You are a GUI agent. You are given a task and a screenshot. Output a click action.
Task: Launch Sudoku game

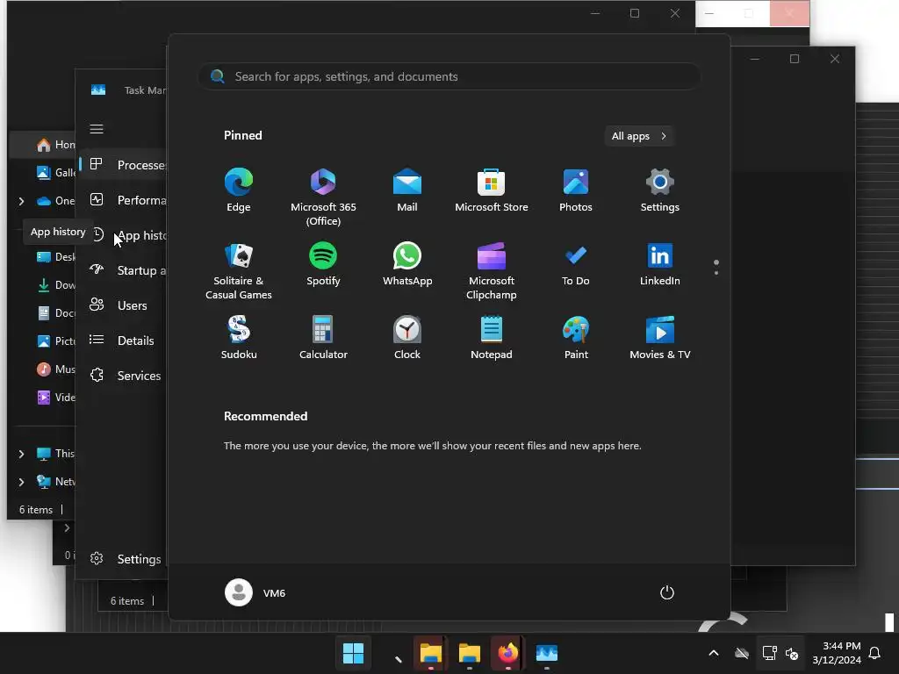tap(239, 338)
